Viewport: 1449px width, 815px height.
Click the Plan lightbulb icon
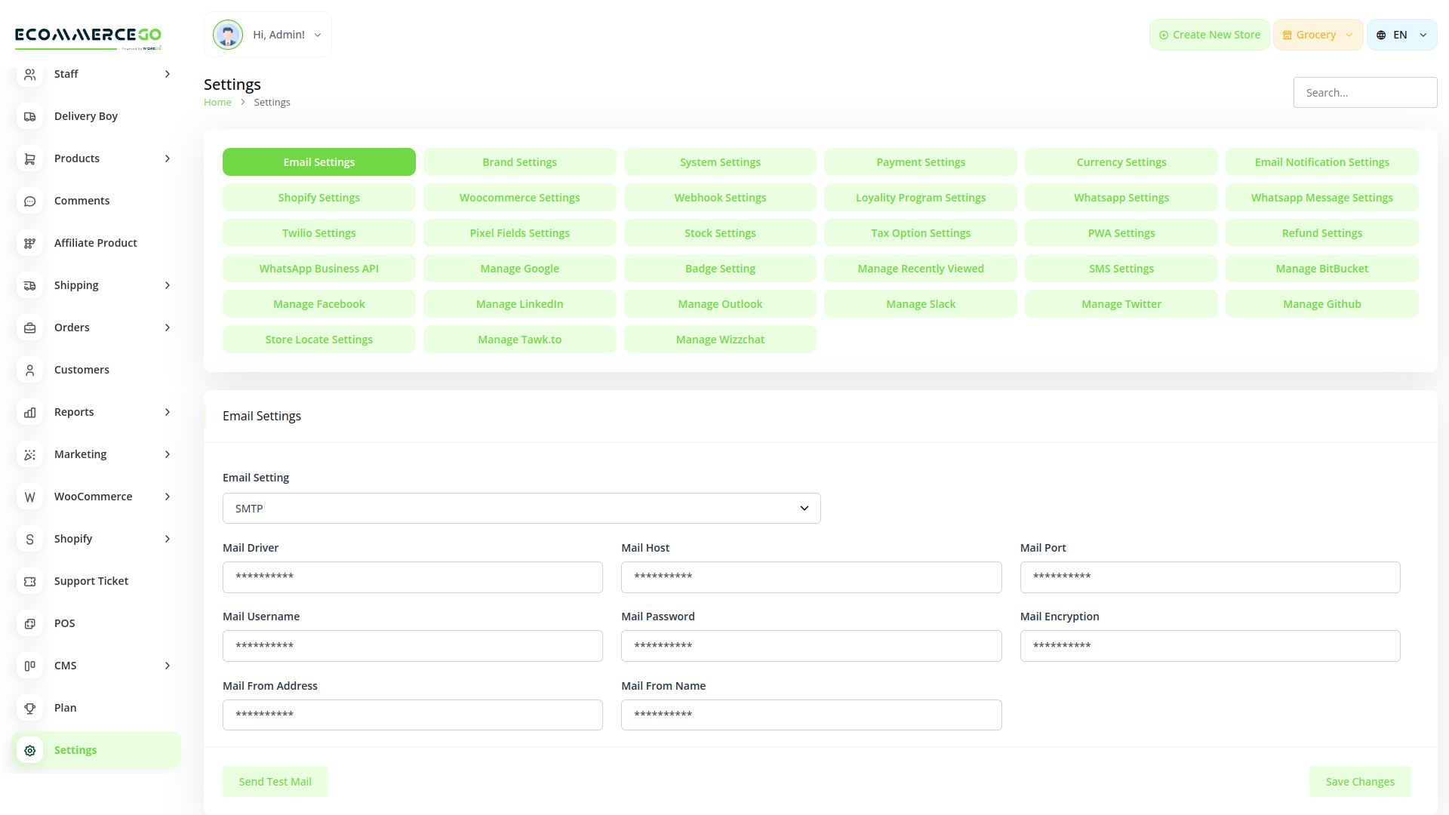pos(29,708)
